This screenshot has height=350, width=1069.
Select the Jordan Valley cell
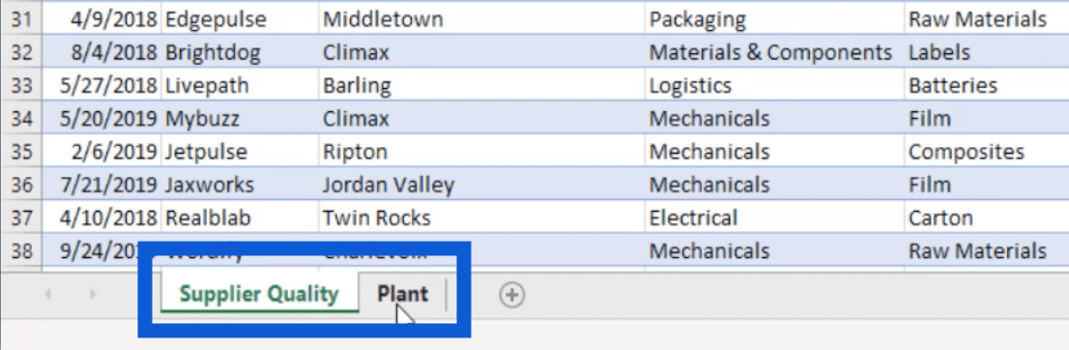(x=481, y=185)
